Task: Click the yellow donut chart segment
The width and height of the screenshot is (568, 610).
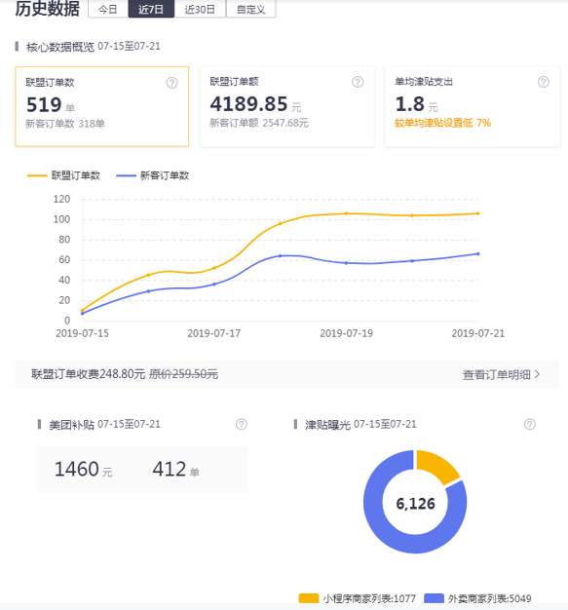Action: tap(437, 465)
